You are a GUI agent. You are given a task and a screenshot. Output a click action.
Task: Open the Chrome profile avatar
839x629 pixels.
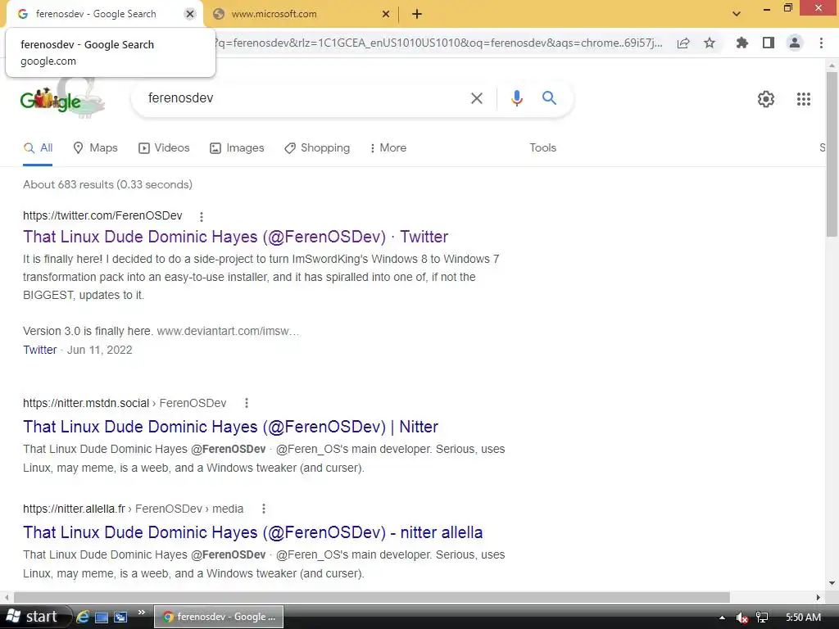[x=795, y=43]
